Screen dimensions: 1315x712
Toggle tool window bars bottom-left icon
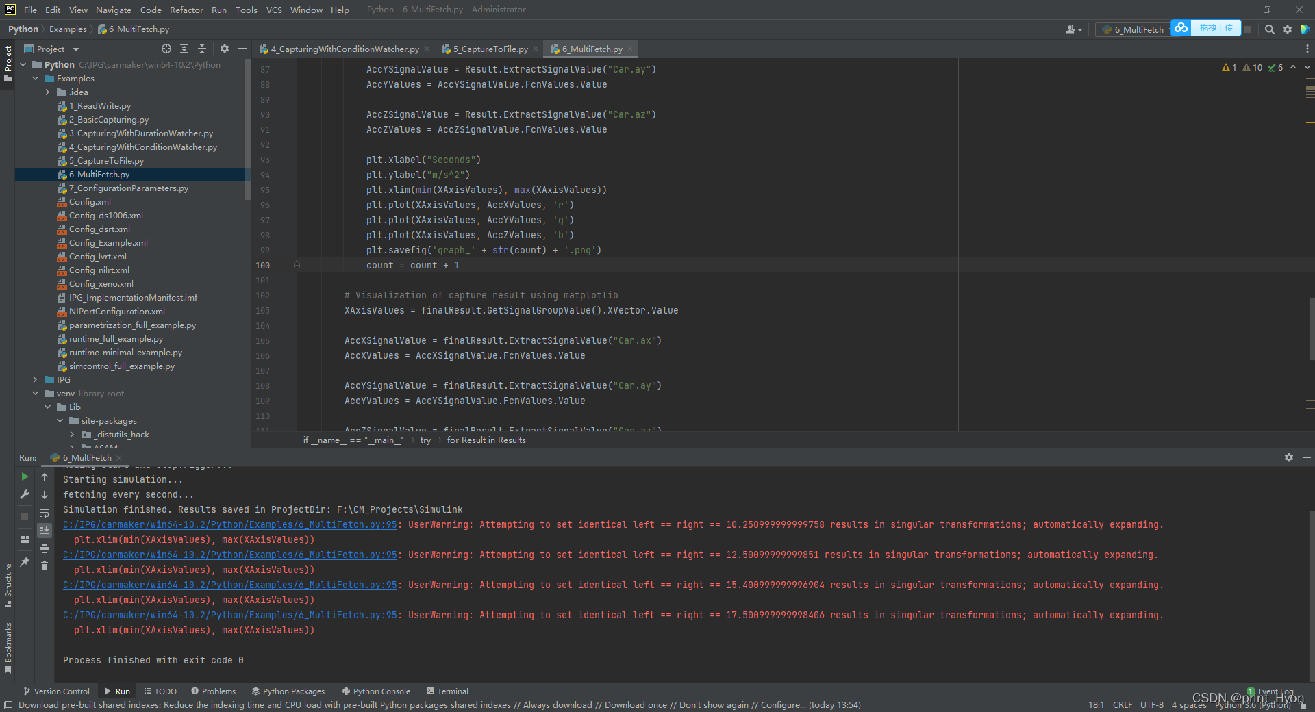8,705
